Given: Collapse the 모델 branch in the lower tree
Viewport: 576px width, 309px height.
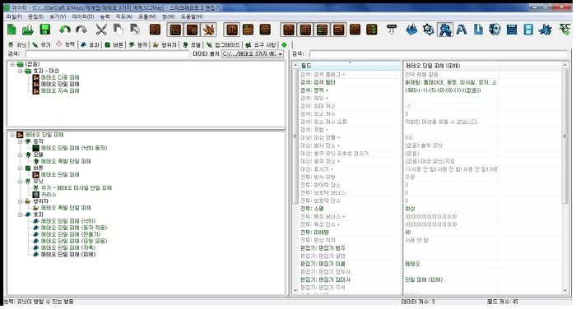Looking at the screenshot, I should (x=21, y=154).
